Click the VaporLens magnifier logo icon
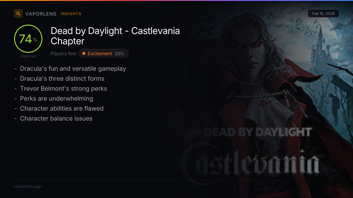The width and height of the screenshot is (353, 198). click(18, 13)
